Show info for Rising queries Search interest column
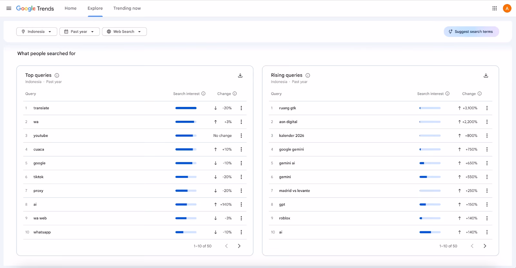The width and height of the screenshot is (516, 268). click(x=447, y=94)
